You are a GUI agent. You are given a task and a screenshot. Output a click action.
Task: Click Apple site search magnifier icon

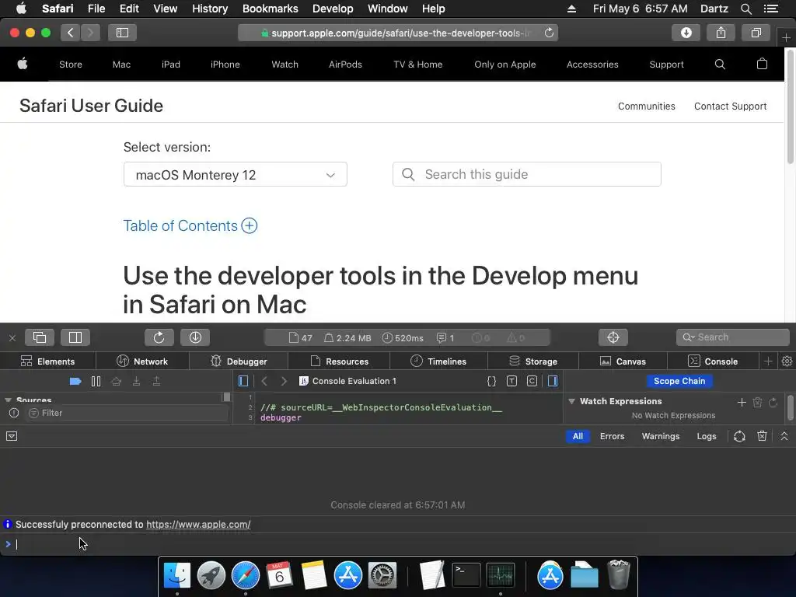(720, 64)
